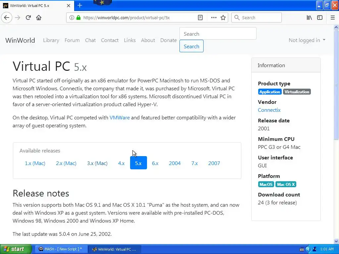Open the Chat nav item
This screenshot has width=339, height=254.
tap(90, 40)
